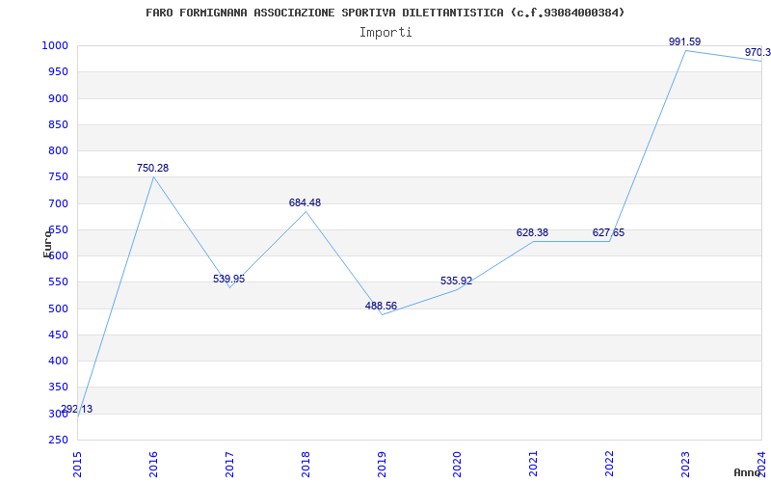The height and width of the screenshot is (482, 771).
Task: Select the 970.3 data label
Action: click(758, 52)
